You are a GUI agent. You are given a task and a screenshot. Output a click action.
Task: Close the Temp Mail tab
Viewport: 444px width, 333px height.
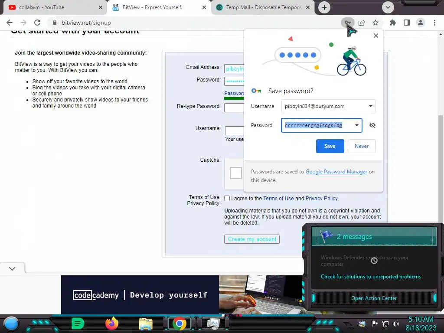(308, 7)
